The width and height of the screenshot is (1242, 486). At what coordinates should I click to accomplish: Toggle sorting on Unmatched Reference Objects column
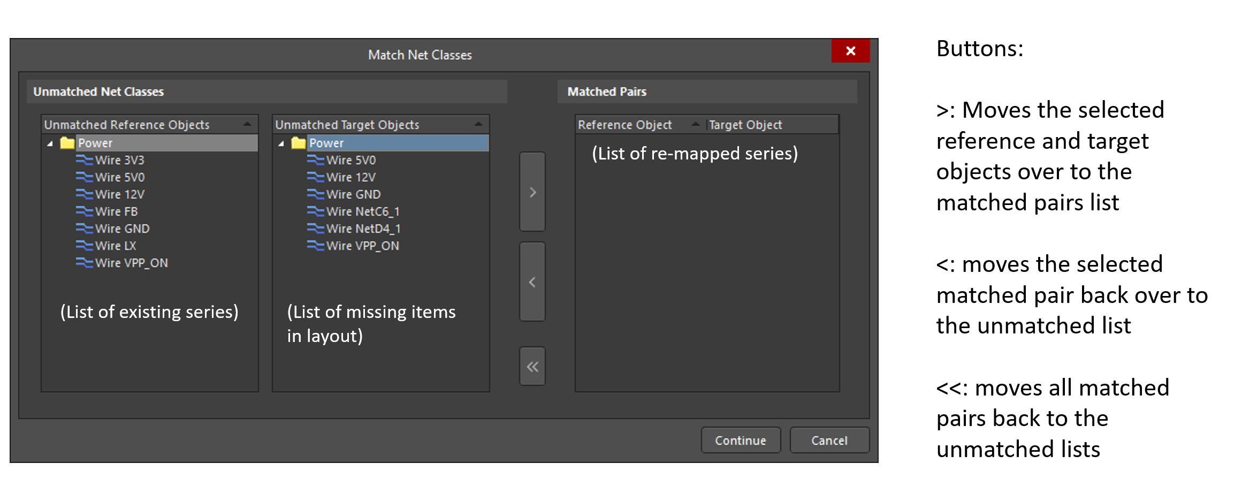[x=127, y=124]
